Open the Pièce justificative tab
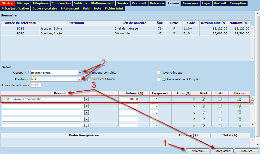260x154 pixels. [x=15, y=8]
